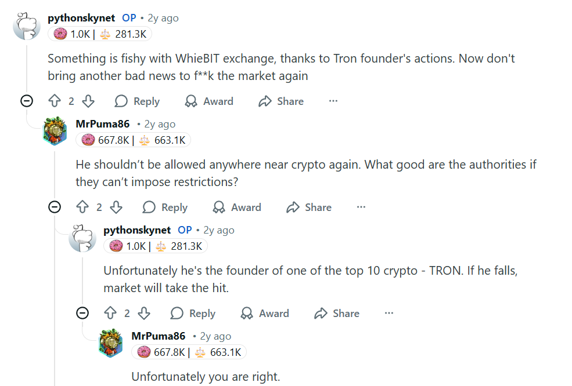Collapse MrPuma86's reply thread
This screenshot has width=572, height=386.
pyautogui.click(x=54, y=207)
